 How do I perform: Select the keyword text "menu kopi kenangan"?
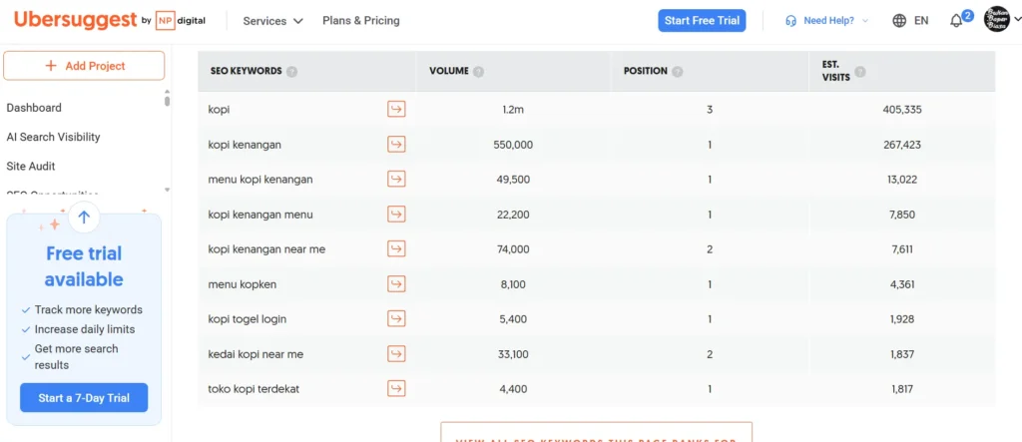pos(260,180)
